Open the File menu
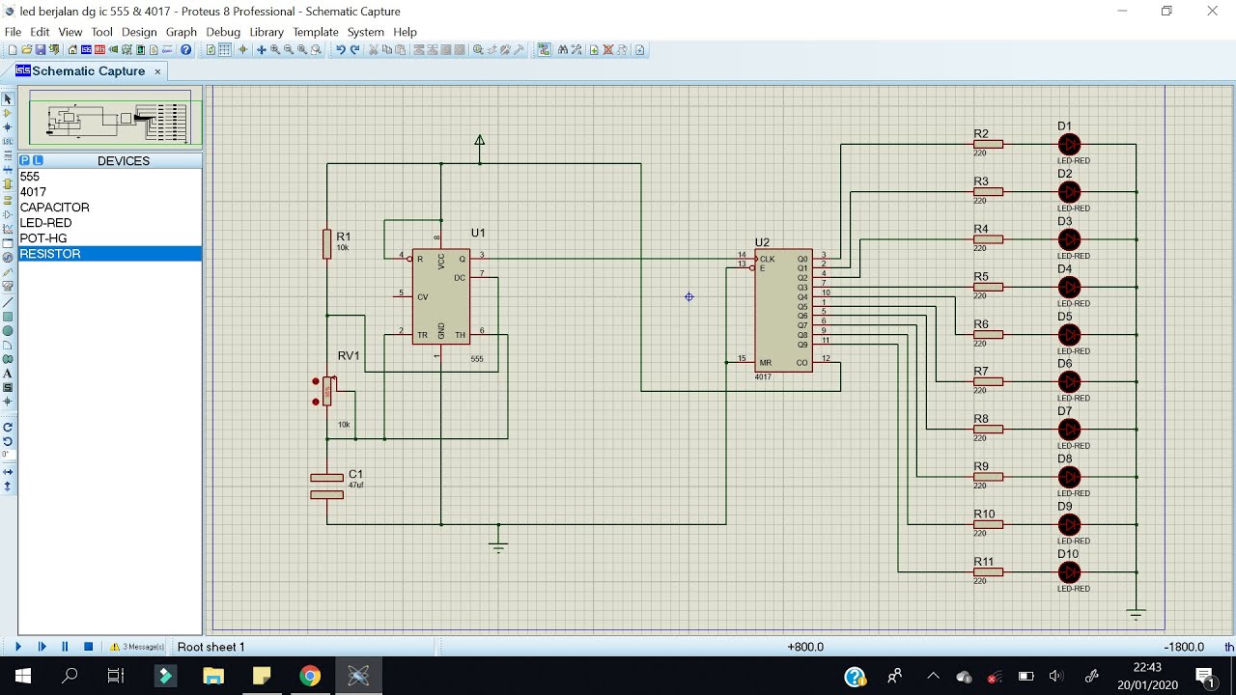The image size is (1236, 695). point(13,32)
